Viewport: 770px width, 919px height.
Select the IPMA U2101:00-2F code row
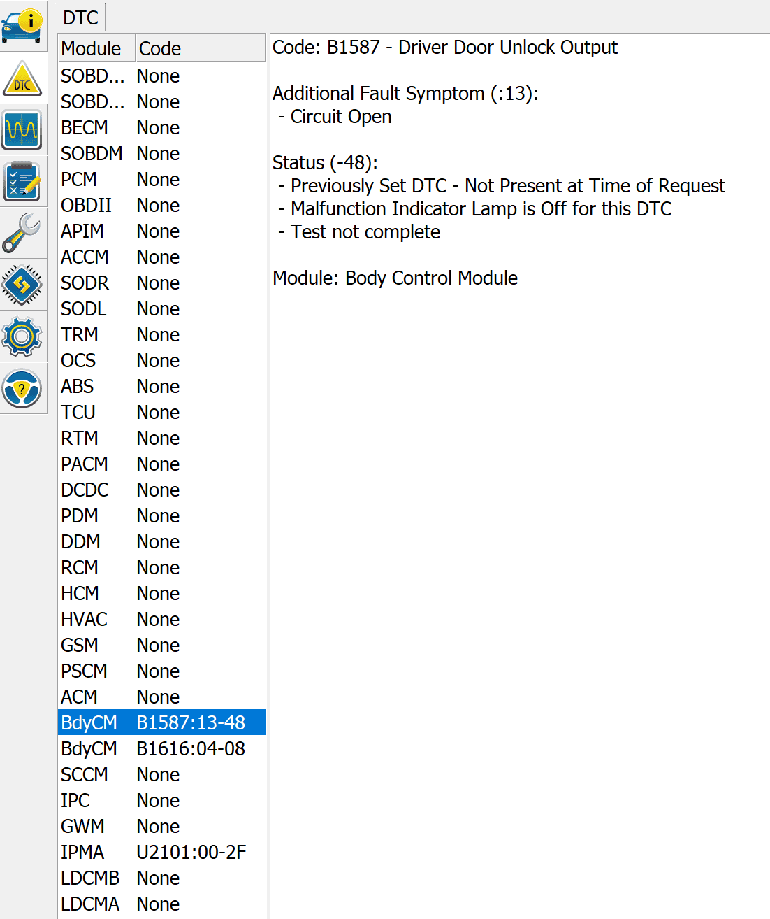pos(161,852)
